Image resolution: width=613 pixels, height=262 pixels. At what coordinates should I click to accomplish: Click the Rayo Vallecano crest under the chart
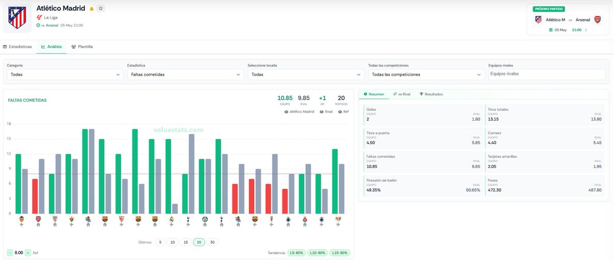tap(338, 219)
